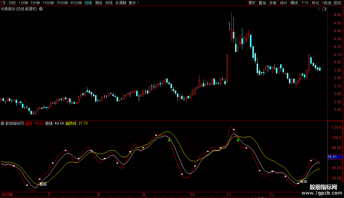
Task: Click the 20.00 indicator axis label
Action: [x=336, y=178]
